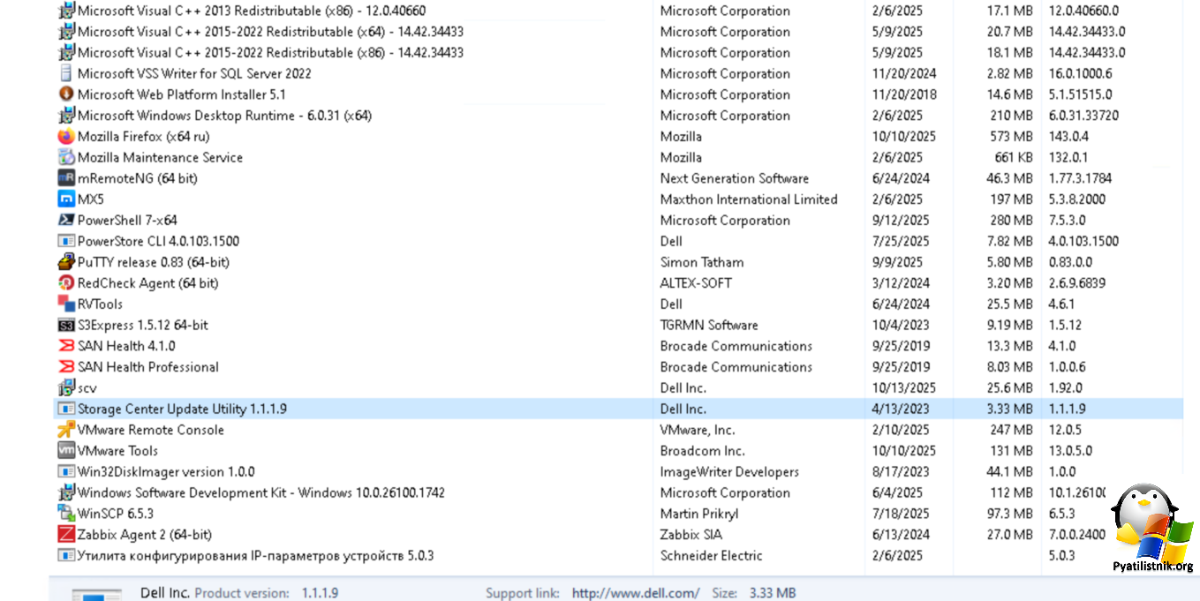Viewport: 1200px width, 601px height.
Task: Select Win32DiskImager version 1.0.0
Action: tap(166, 472)
